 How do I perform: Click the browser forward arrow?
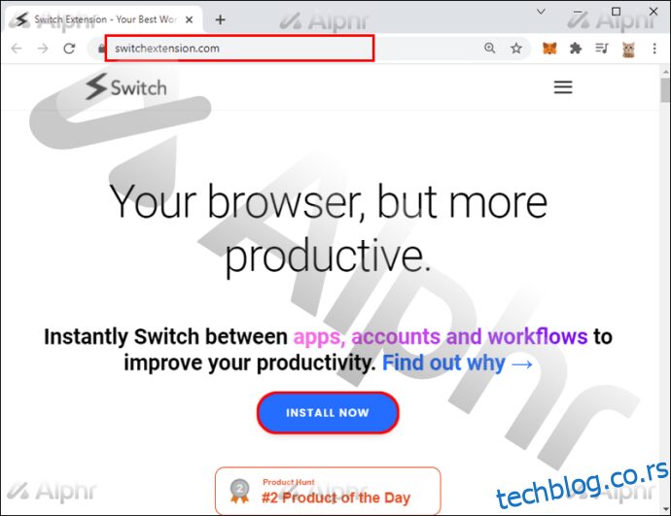click(43, 49)
